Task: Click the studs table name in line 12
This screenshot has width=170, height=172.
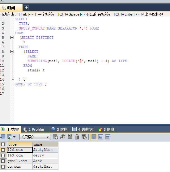Action: [x=33, y=70]
